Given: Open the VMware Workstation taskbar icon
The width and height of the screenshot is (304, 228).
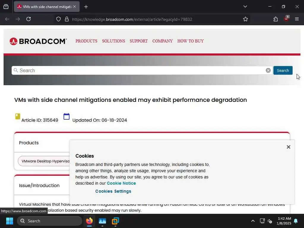Looking at the screenshot, I should [115, 221].
